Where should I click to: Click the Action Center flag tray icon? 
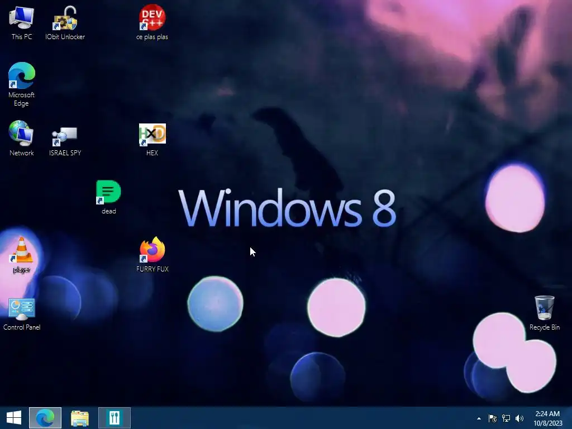point(493,418)
